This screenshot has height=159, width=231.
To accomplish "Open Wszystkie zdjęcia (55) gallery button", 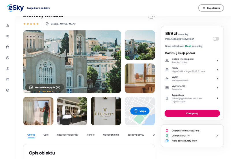I will (x=45, y=87).
